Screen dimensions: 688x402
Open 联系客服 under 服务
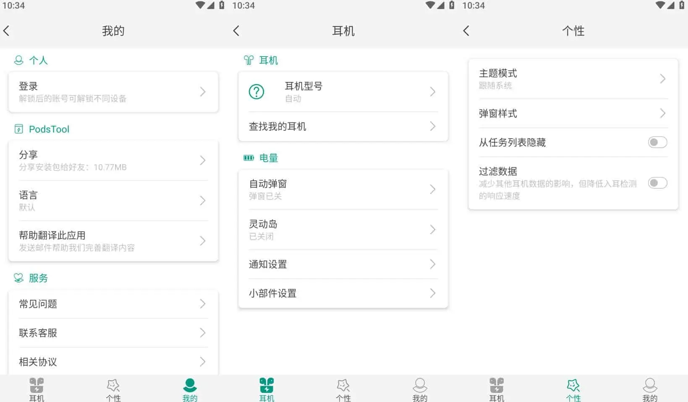[113, 333]
